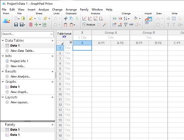Save the project with the floppy disk icon

coord(16,25)
